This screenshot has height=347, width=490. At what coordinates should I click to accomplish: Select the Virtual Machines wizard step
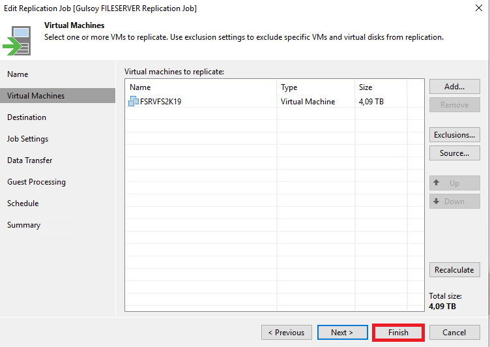[36, 96]
